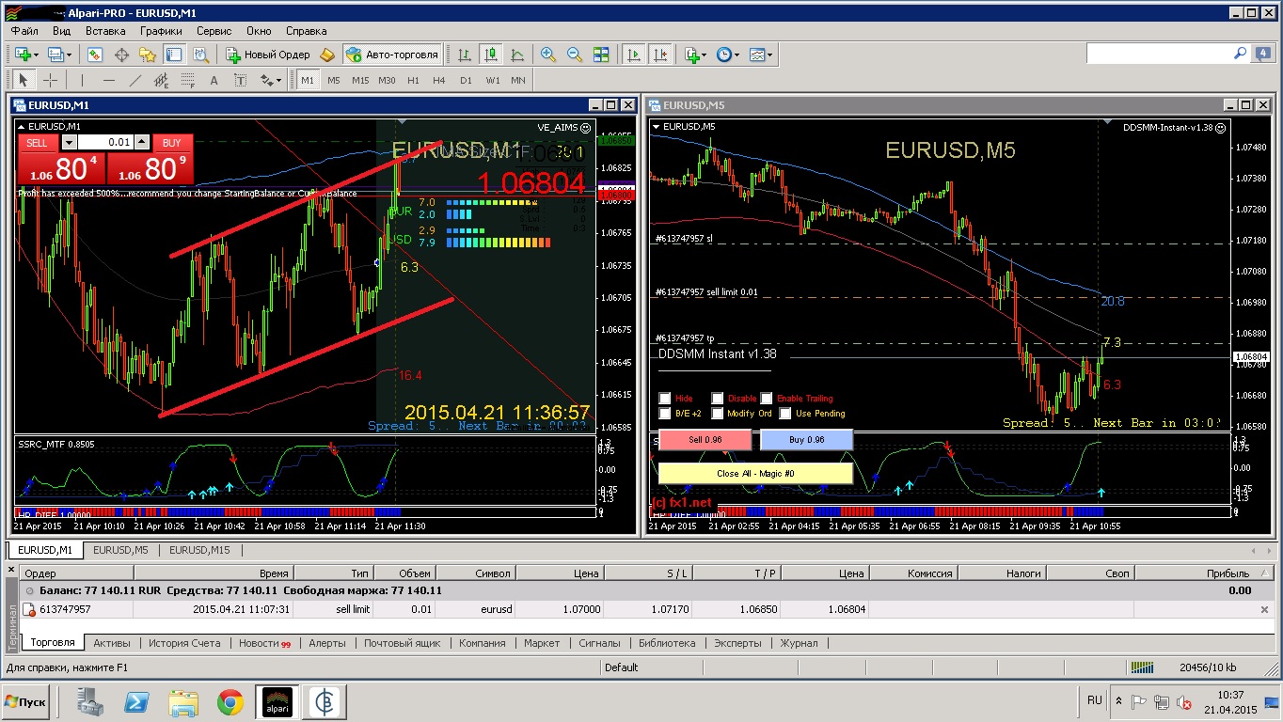Check Enable Trailing option
This screenshot has width=1283, height=722.
(766, 399)
